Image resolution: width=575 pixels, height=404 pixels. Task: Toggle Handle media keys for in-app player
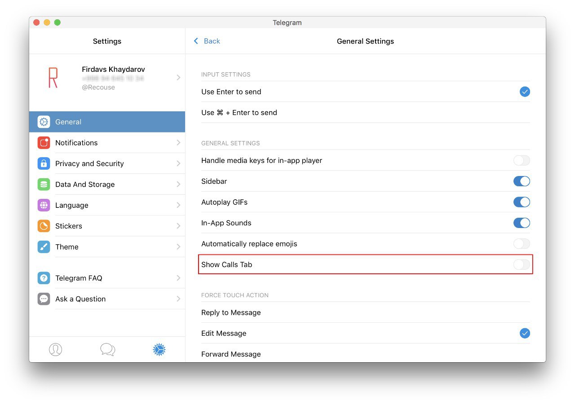(x=522, y=160)
